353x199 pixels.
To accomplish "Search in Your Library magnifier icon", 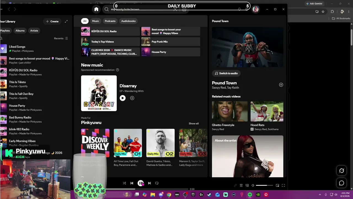I will pos(1,38).
